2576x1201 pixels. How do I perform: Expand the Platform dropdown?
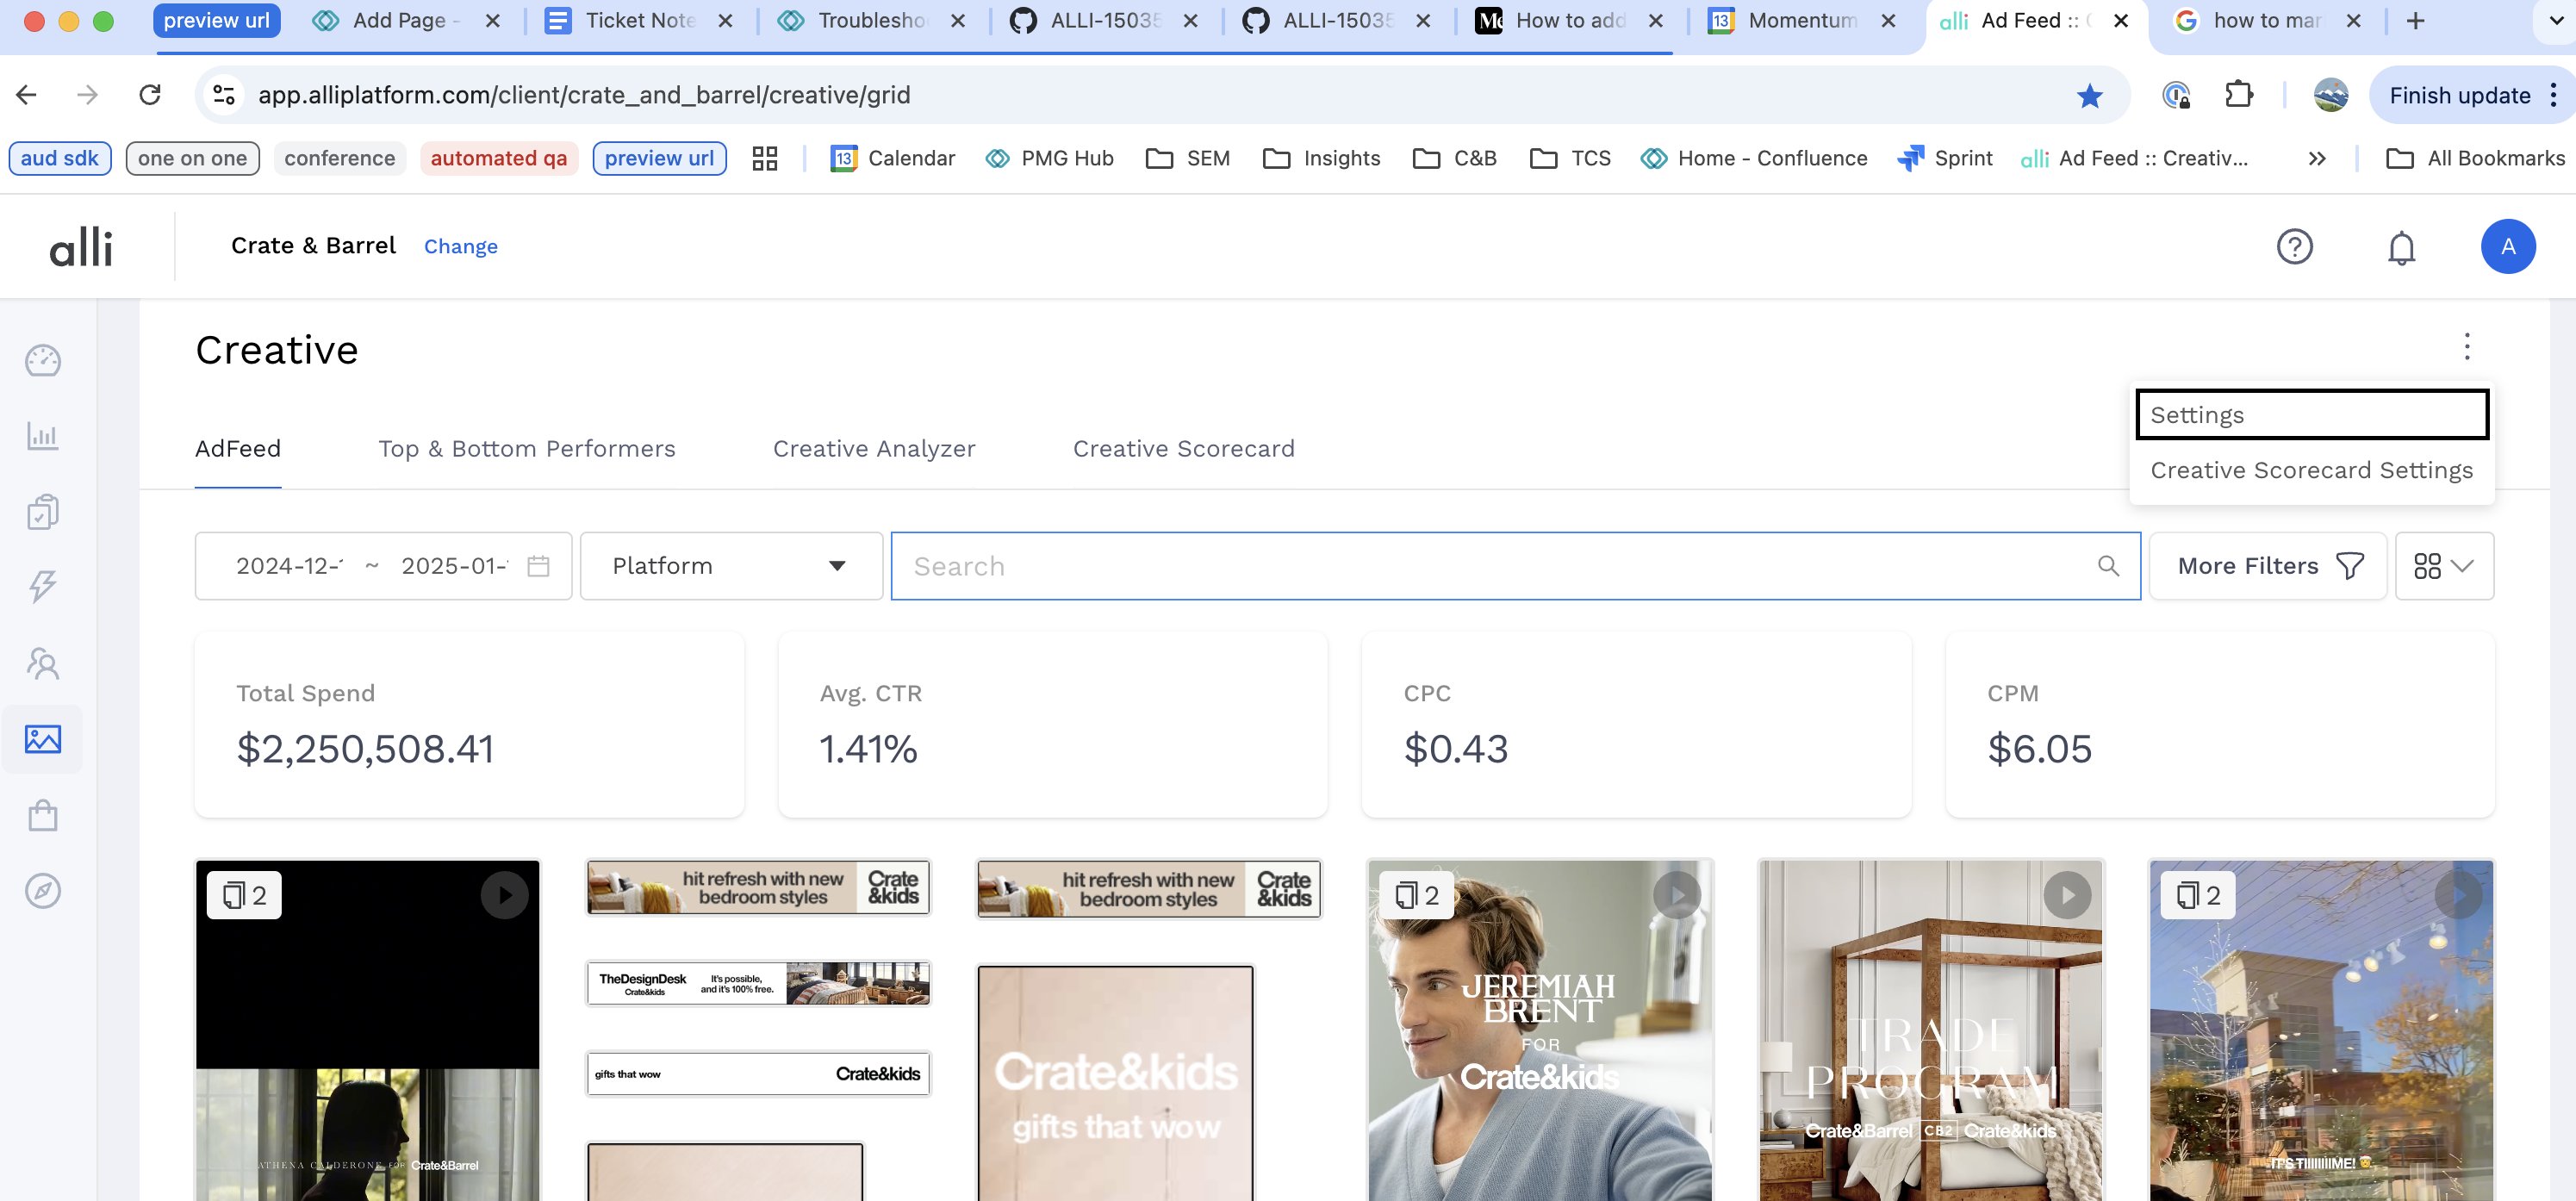pos(731,566)
